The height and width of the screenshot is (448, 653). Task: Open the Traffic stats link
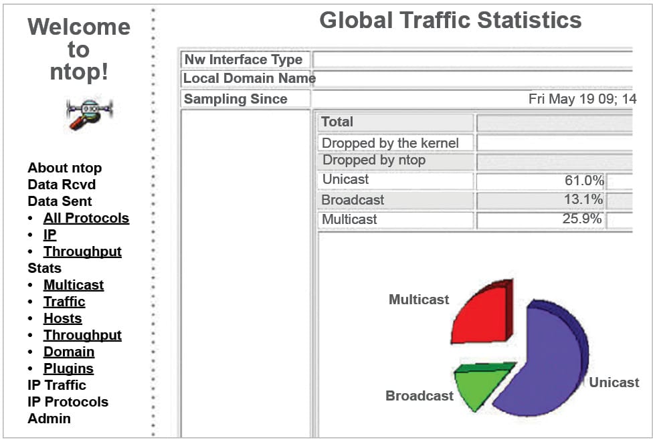[x=64, y=302]
